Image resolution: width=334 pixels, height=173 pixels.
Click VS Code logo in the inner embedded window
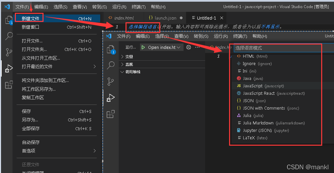(x=109, y=36)
